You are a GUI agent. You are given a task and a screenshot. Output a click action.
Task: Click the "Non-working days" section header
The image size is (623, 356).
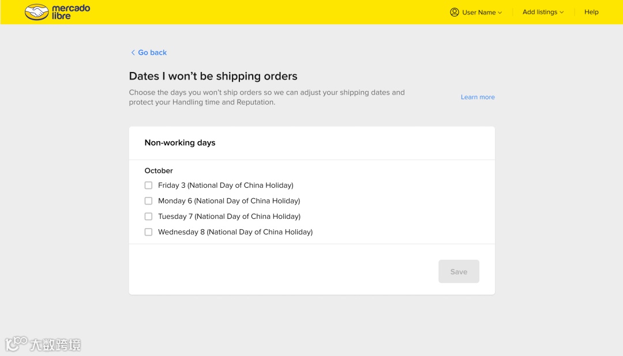(x=180, y=143)
